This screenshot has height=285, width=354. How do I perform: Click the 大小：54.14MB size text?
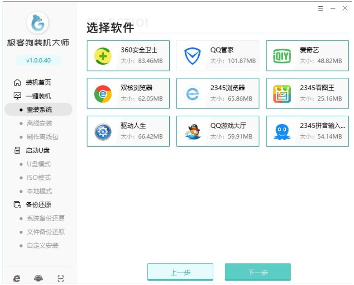point(321,137)
